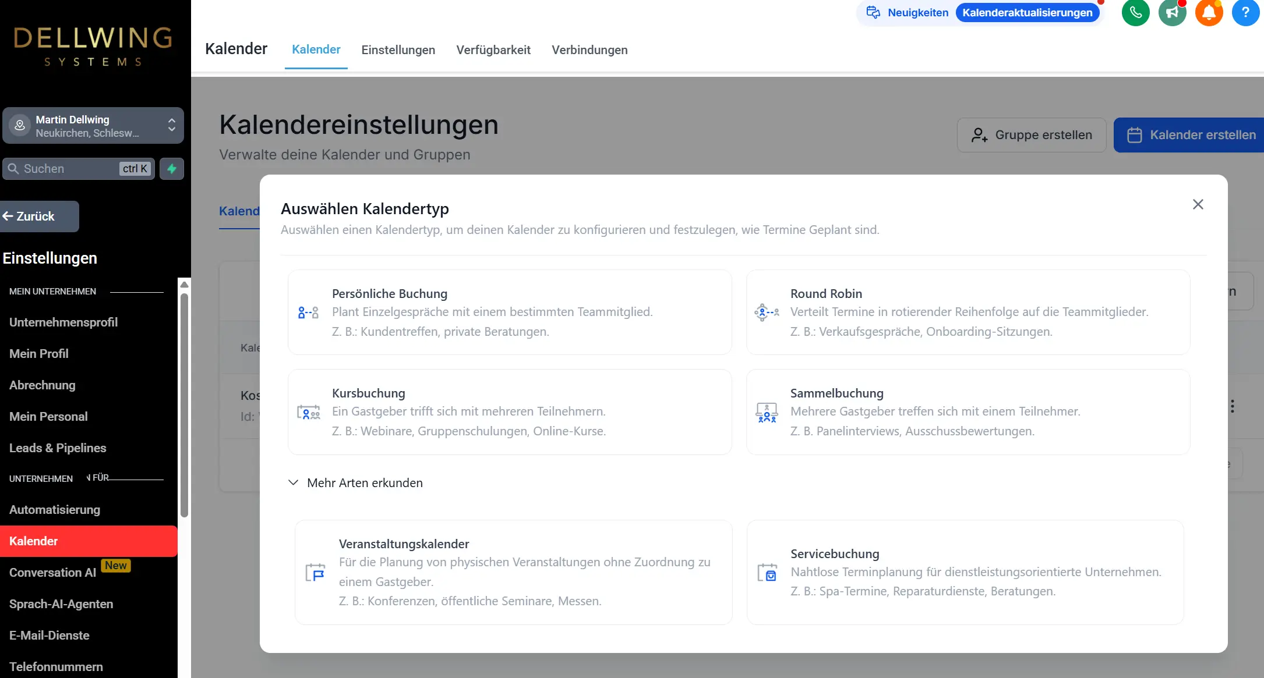Click the Kursbuchung icon
This screenshot has height=678, width=1264.
[x=308, y=412]
